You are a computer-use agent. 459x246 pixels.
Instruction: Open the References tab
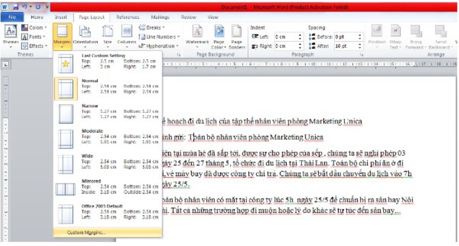128,17
